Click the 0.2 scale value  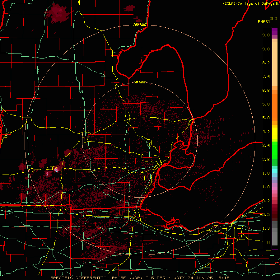[266, 201]
